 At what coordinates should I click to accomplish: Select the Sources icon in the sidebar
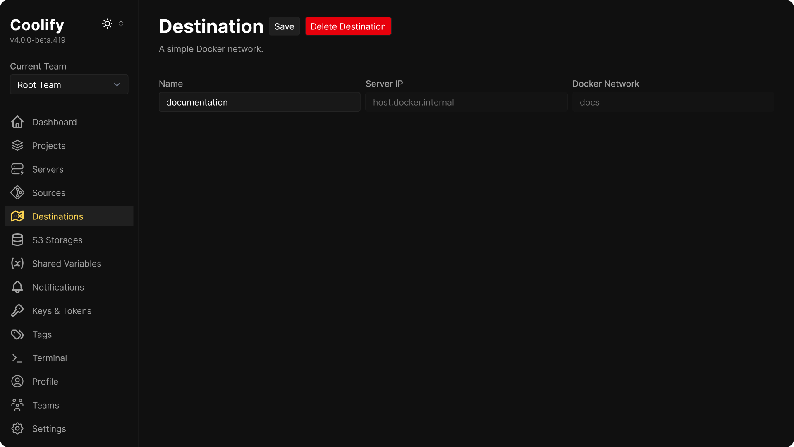pos(17,192)
